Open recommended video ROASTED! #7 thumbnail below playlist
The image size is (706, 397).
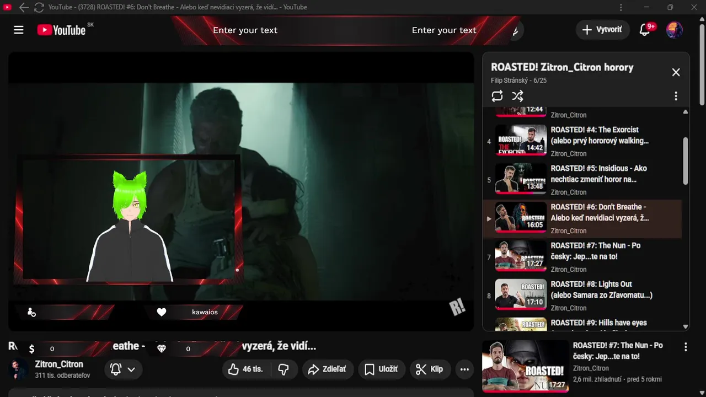pyautogui.click(x=525, y=366)
